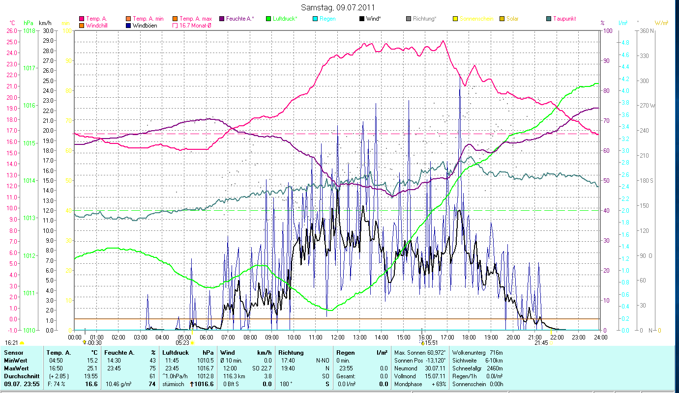The width and height of the screenshot is (679, 393).
Task: Click the 12:00 mark on the time axis
Action: [x=338, y=337]
